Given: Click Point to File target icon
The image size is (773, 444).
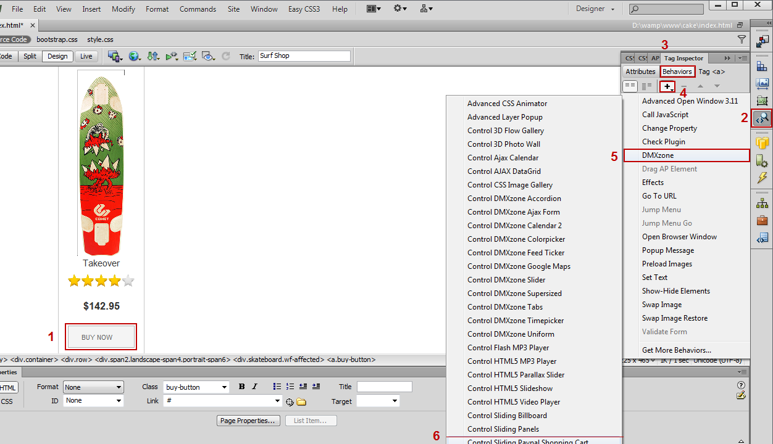Looking at the screenshot, I should click(290, 402).
